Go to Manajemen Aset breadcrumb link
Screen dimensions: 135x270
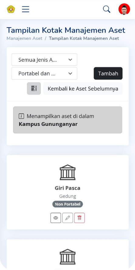[24, 38]
